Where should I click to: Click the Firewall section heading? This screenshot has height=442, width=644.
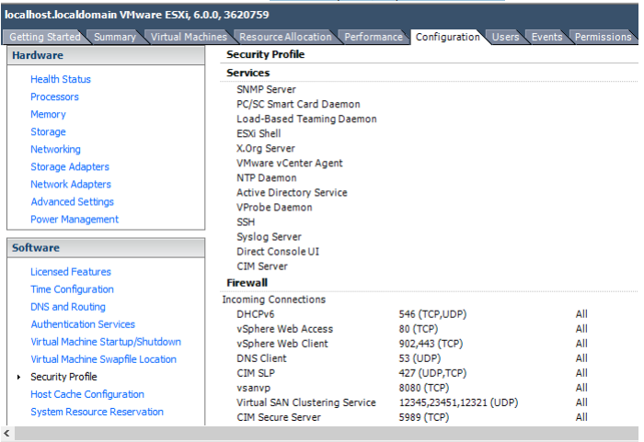[247, 283]
